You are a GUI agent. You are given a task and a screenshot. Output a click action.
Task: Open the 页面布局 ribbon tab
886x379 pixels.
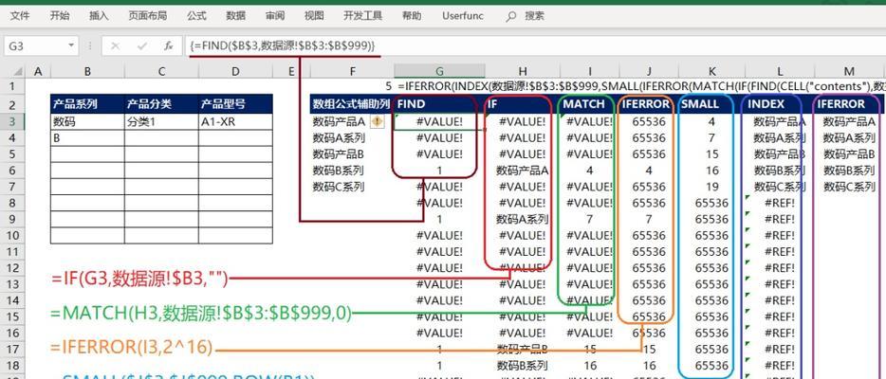147,16
